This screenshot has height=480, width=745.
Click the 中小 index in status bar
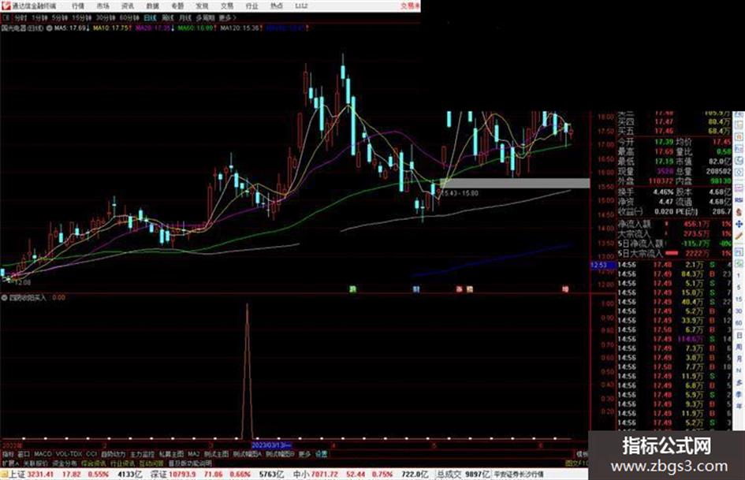coord(300,474)
